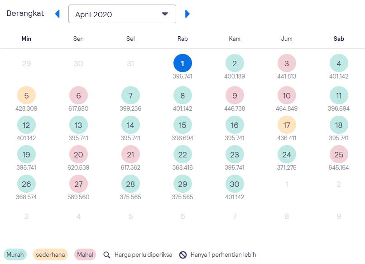Click the magnifier icon for price check
The image size is (365, 264).
pos(107,255)
